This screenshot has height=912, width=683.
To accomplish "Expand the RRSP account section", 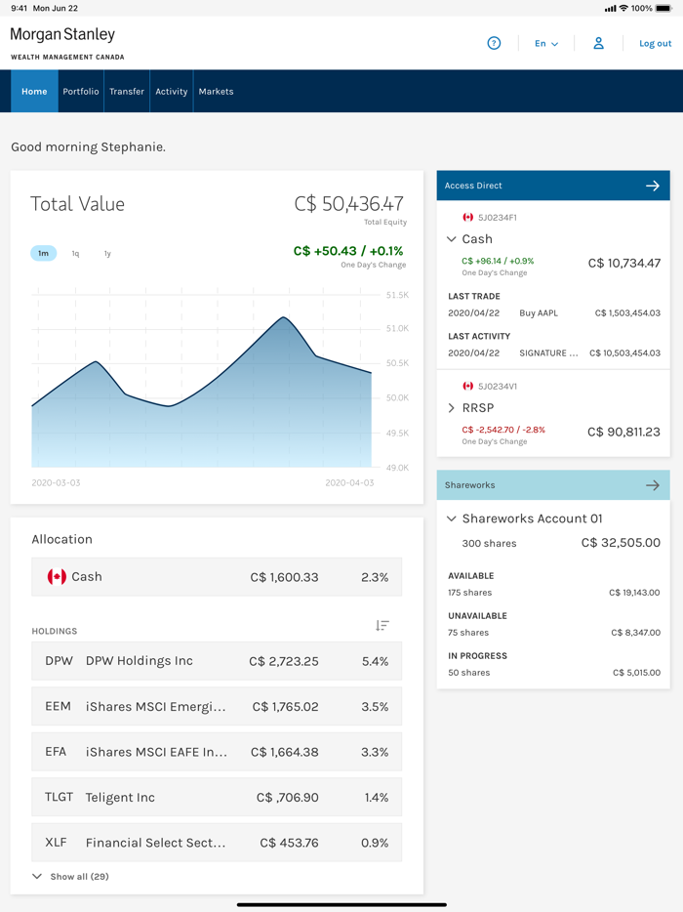I will coord(451,408).
